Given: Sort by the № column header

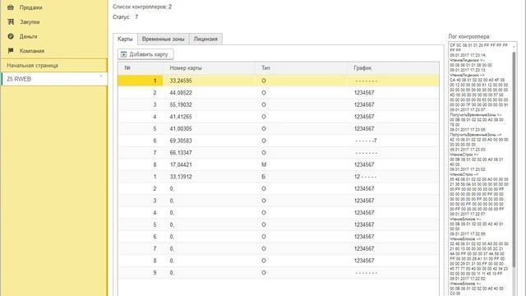Looking at the screenshot, I should click(141, 68).
